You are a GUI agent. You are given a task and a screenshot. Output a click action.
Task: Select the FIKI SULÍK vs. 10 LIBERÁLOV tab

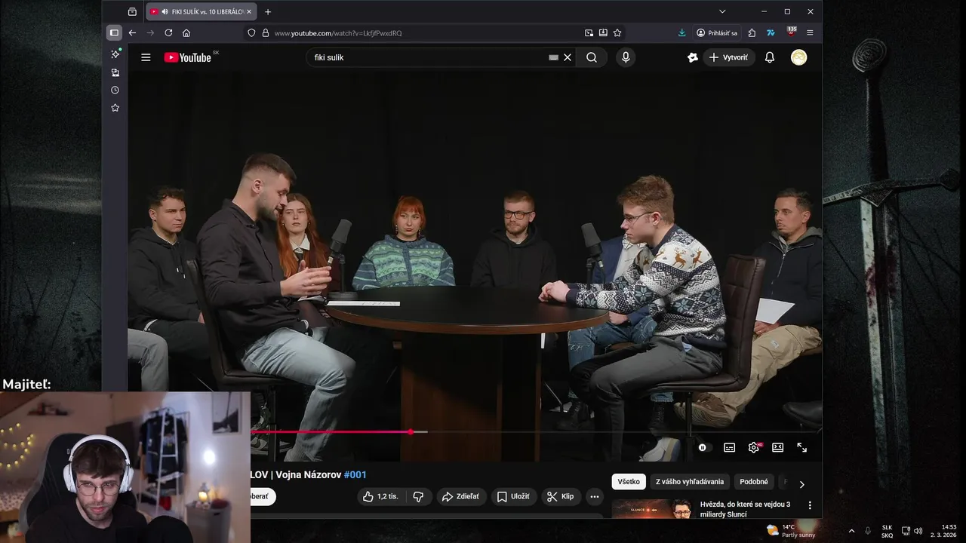pyautogui.click(x=202, y=11)
